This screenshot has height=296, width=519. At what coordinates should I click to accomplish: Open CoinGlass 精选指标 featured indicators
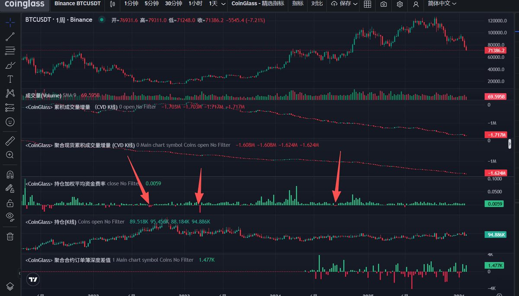tap(258, 4)
